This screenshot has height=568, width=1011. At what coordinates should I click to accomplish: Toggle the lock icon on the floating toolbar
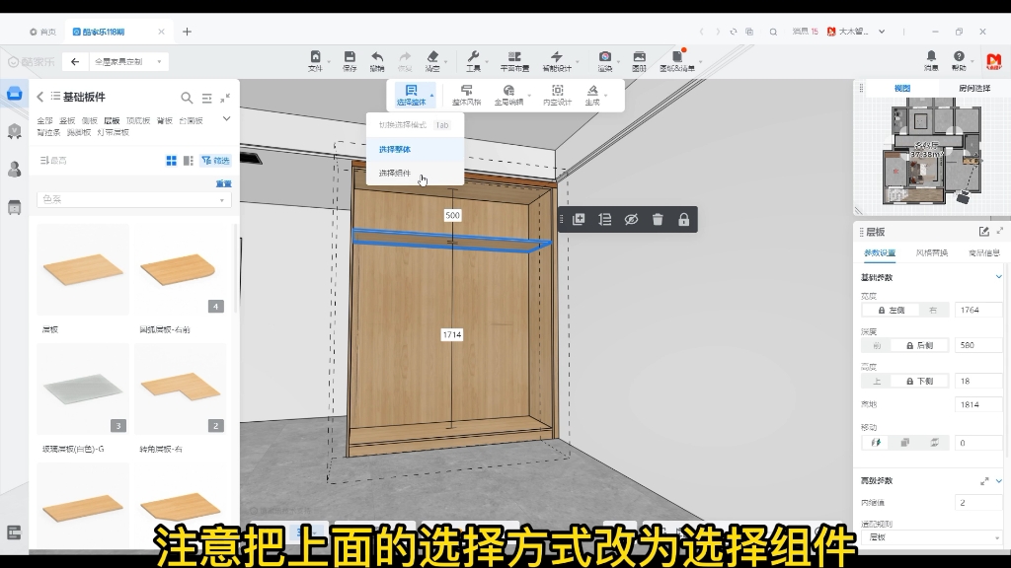(684, 220)
